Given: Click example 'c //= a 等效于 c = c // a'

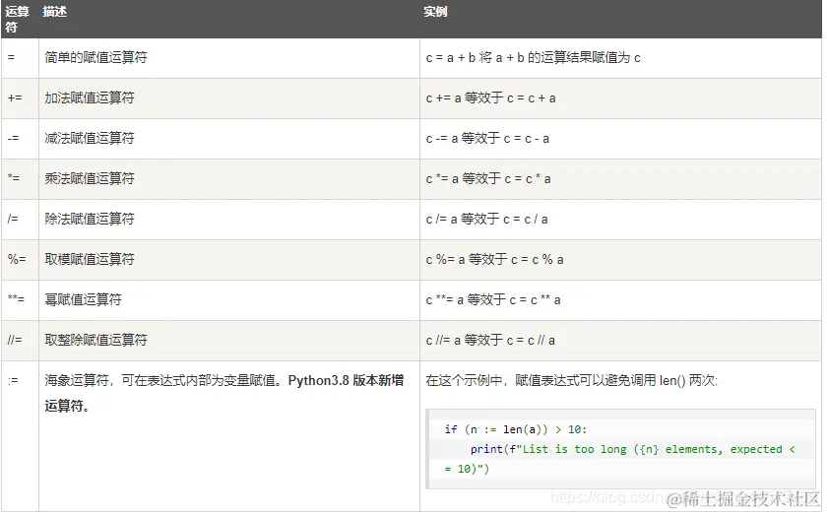Looking at the screenshot, I should [x=490, y=341].
